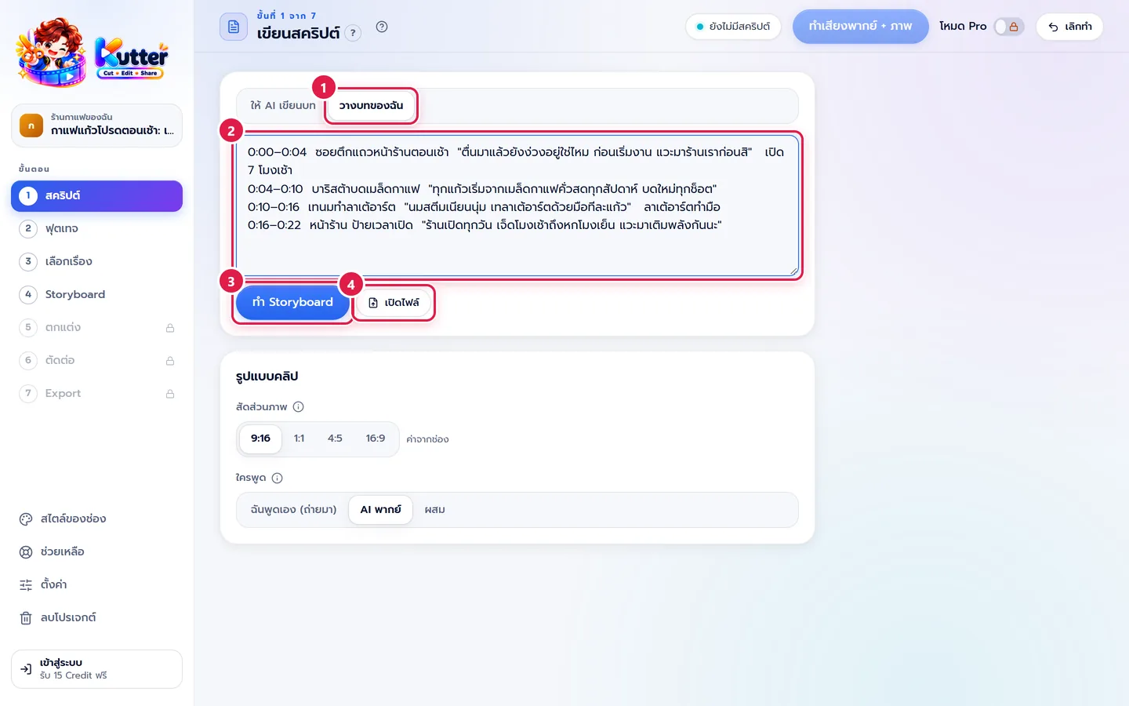The width and height of the screenshot is (1129, 706).
Task: Go to step 3 เลือกเรื่อง
Action: [96, 262]
